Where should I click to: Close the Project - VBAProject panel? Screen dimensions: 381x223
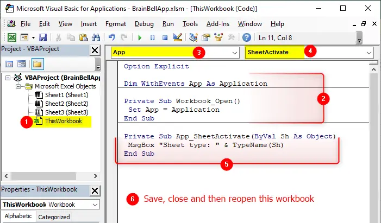(x=95, y=50)
